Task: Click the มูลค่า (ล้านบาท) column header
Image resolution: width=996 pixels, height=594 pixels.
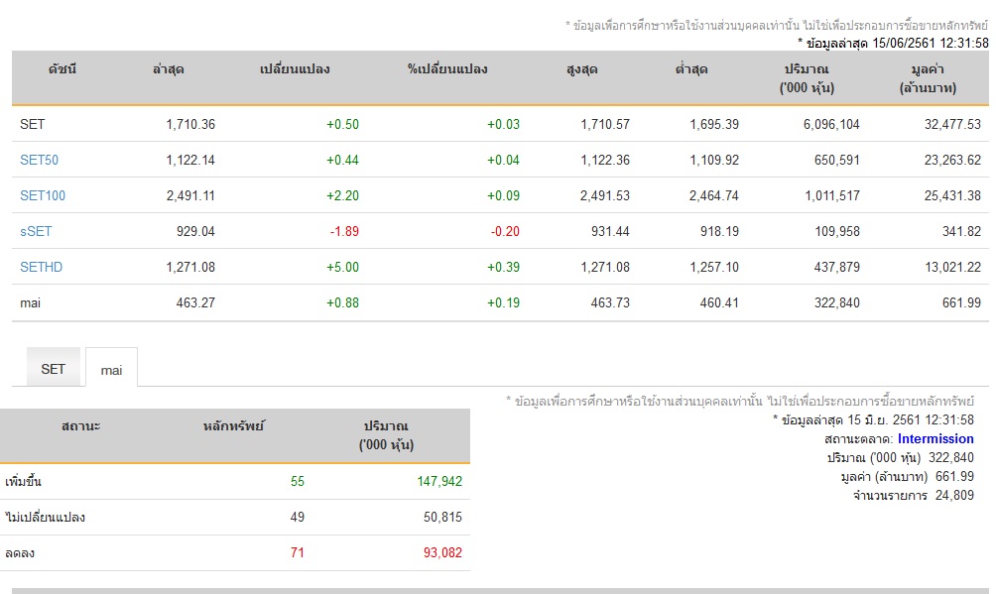Action: click(928, 78)
